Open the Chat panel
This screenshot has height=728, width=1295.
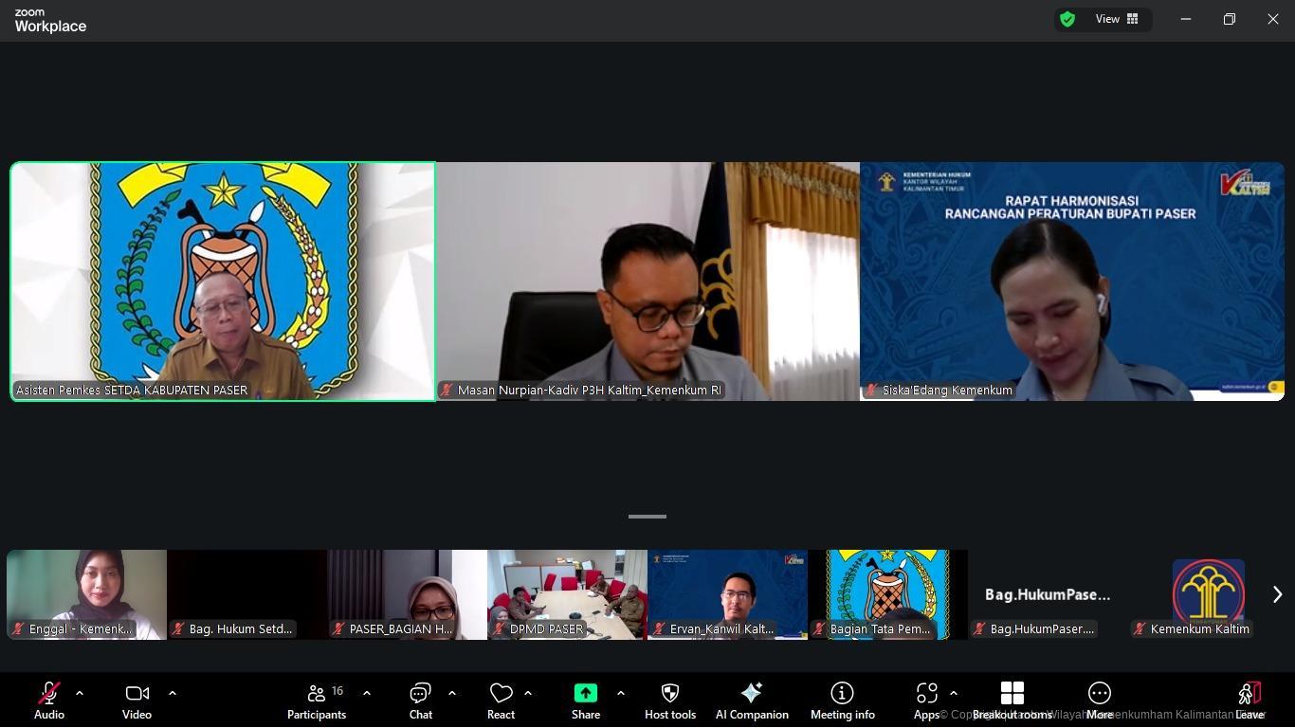(x=420, y=700)
